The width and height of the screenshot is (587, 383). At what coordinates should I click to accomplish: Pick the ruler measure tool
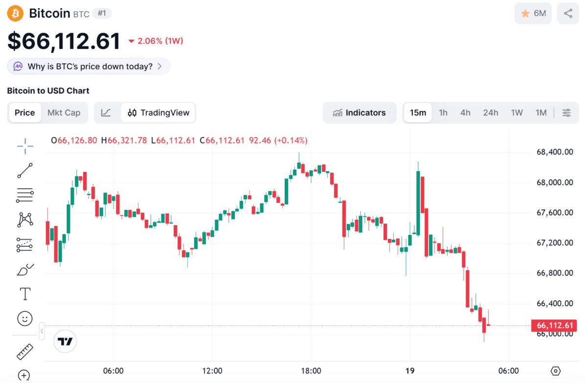(x=25, y=351)
